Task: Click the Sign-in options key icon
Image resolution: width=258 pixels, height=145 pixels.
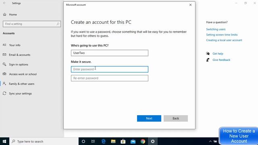Action: click(4, 64)
